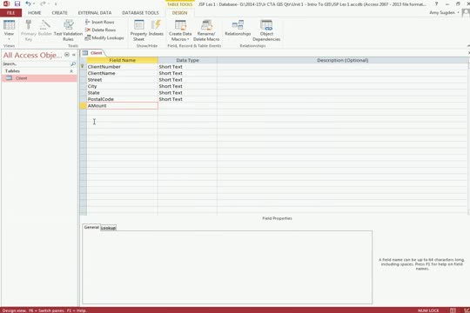Image resolution: width=470 pixels, height=313 pixels.
Task: Click the search magnifier icon
Action: (73, 63)
